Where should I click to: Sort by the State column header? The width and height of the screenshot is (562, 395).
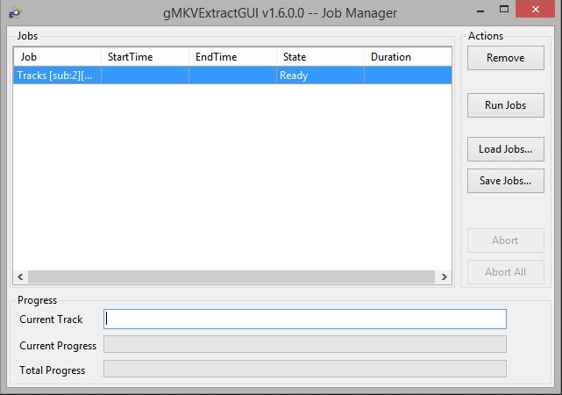[320, 57]
